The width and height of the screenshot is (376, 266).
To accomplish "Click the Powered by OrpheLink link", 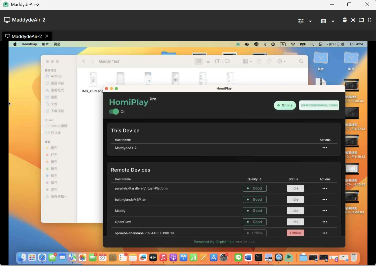I will [x=214, y=242].
